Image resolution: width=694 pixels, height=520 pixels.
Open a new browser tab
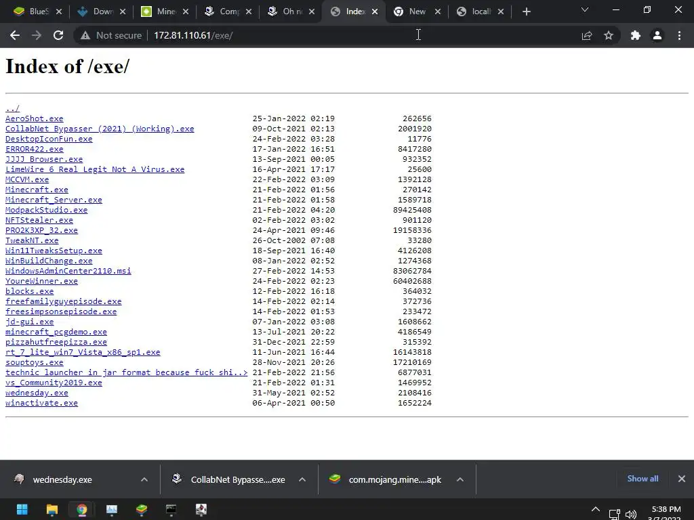[526, 12]
